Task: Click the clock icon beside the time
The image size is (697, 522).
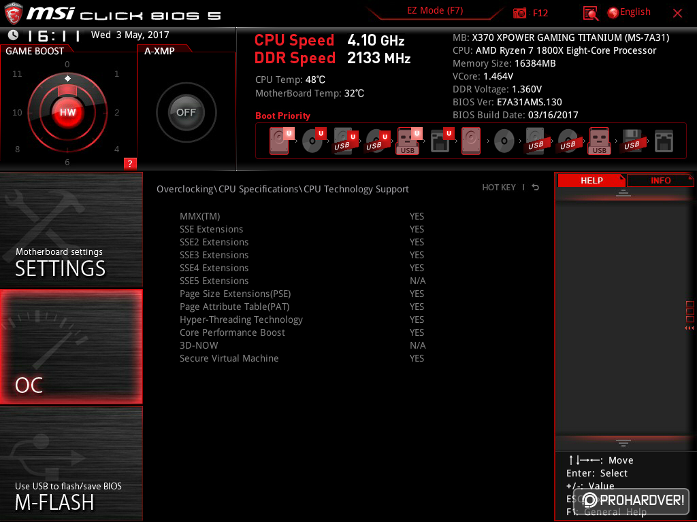Action: point(14,35)
